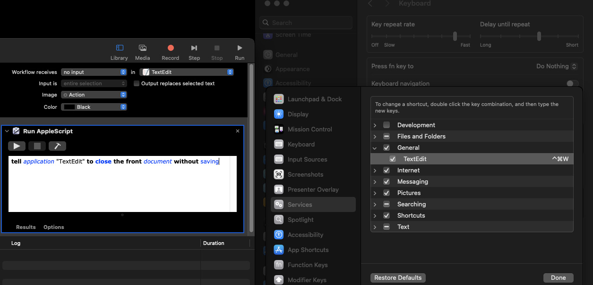593x285 pixels.
Task: Enable Output replaces selected text checkbox
Action: 137,83
